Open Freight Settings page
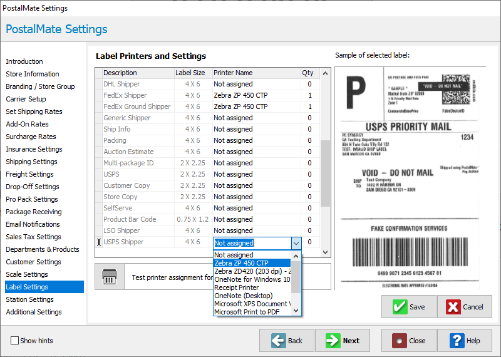The image size is (501, 357). [x=29, y=174]
